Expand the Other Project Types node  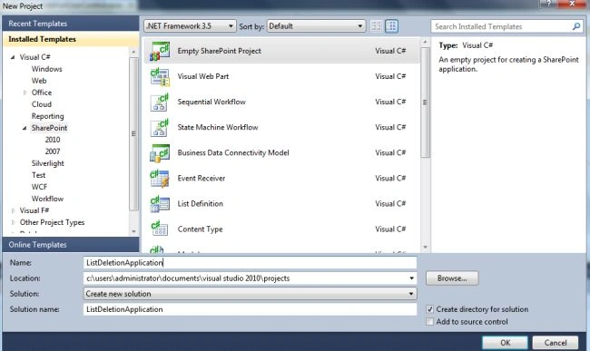click(13, 222)
